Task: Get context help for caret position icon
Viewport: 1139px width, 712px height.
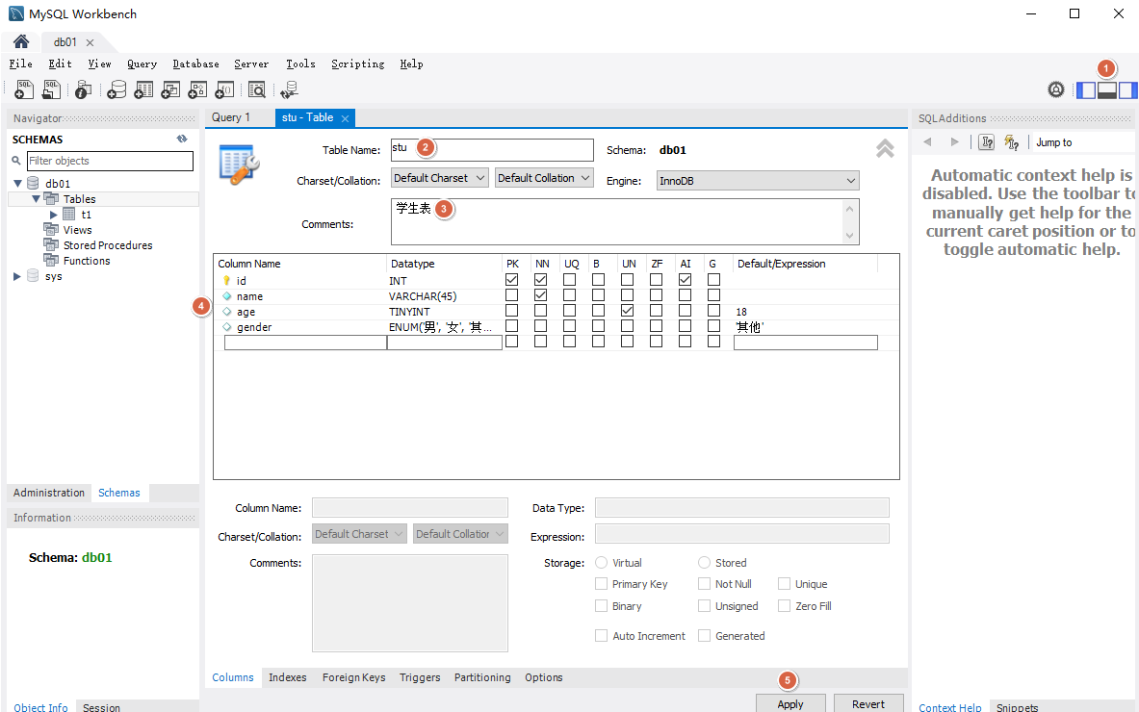Action: pos(987,142)
